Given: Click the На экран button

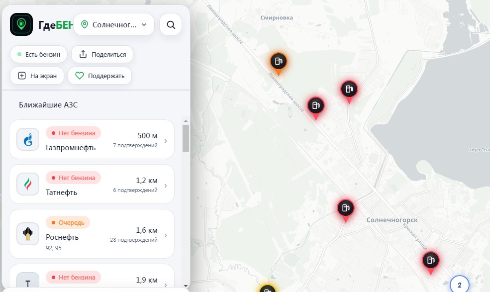Looking at the screenshot, I should point(37,76).
